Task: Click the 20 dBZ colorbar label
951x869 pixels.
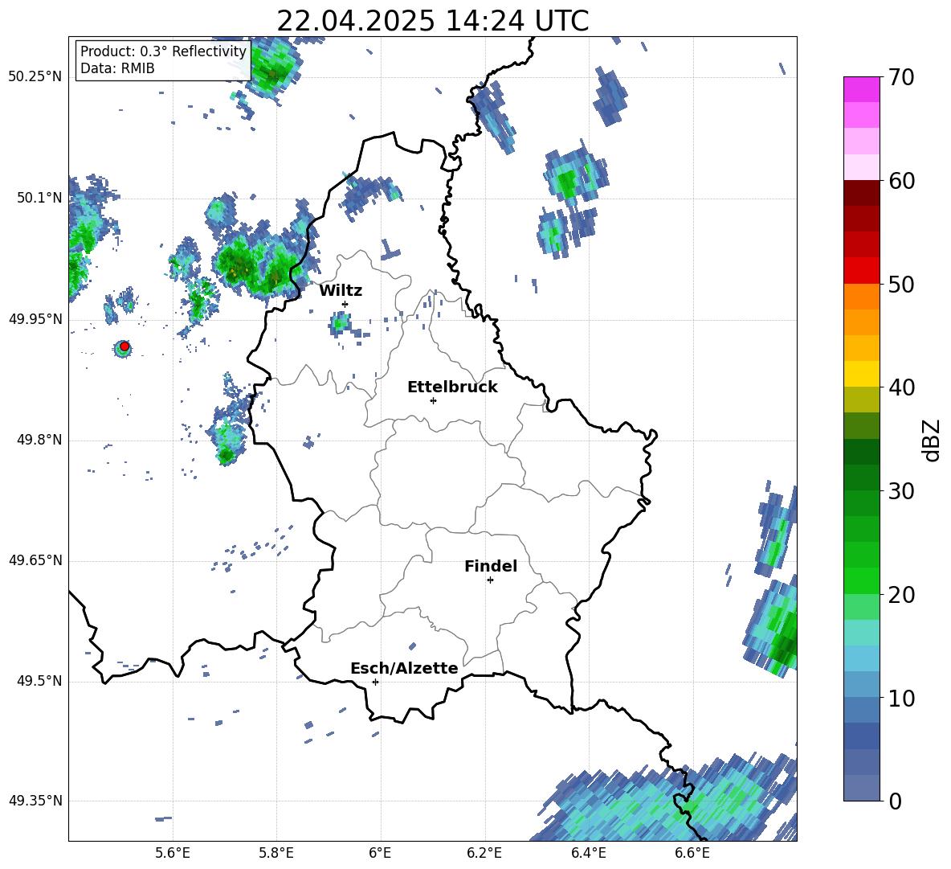Action: pos(901,595)
